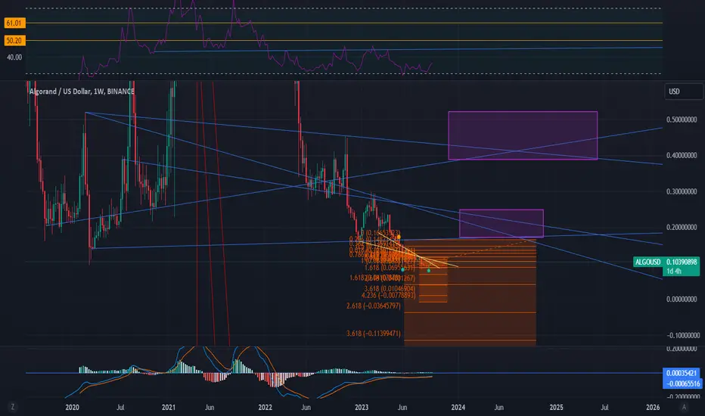Click the 40.00 RSI scale value
Viewport: 705px width, 416px height.
tap(14, 57)
